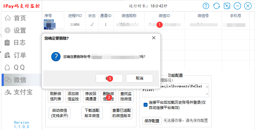This screenshot has width=255, height=130.
Task: Click the path box scroll-up arrow
Action: pyautogui.click(x=207, y=86)
